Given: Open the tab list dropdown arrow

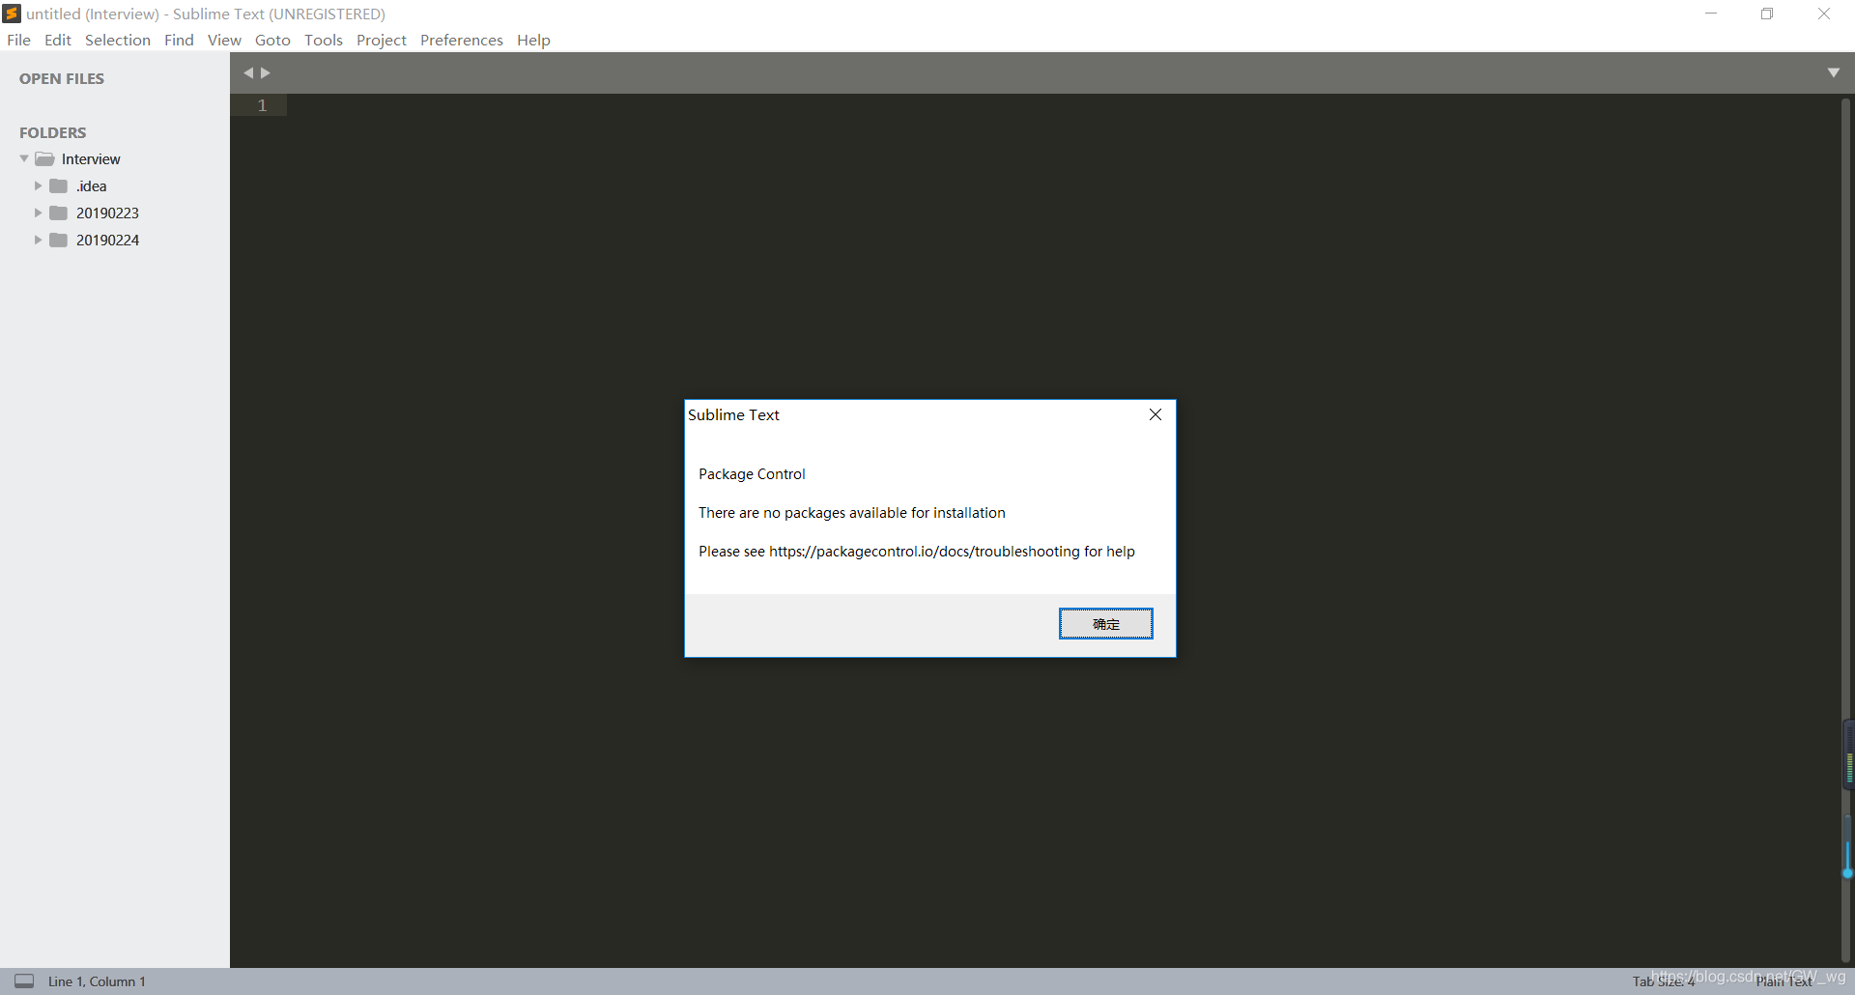Looking at the screenshot, I should point(1833,72).
